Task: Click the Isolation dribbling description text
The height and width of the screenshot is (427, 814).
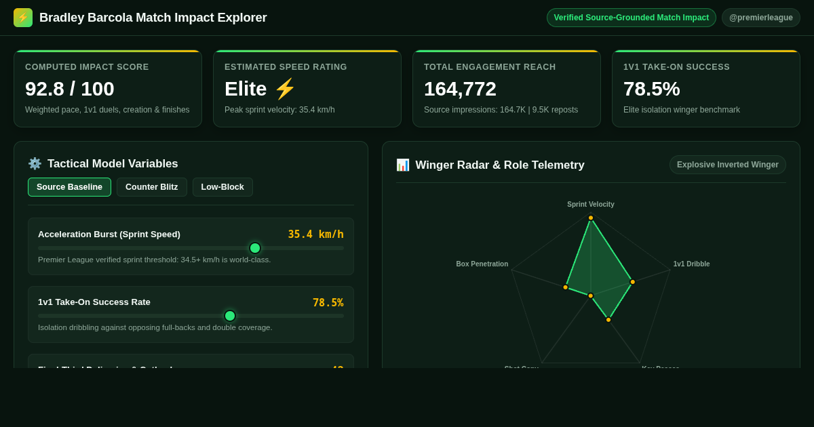Action: 155,327
